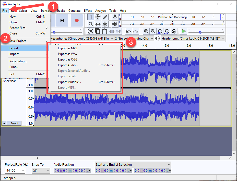Click the Cut scissors icon
This screenshot has width=237, height=181.
point(91,31)
